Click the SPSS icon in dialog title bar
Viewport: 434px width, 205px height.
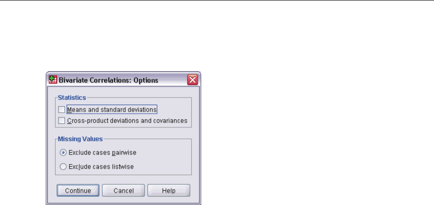(53, 80)
